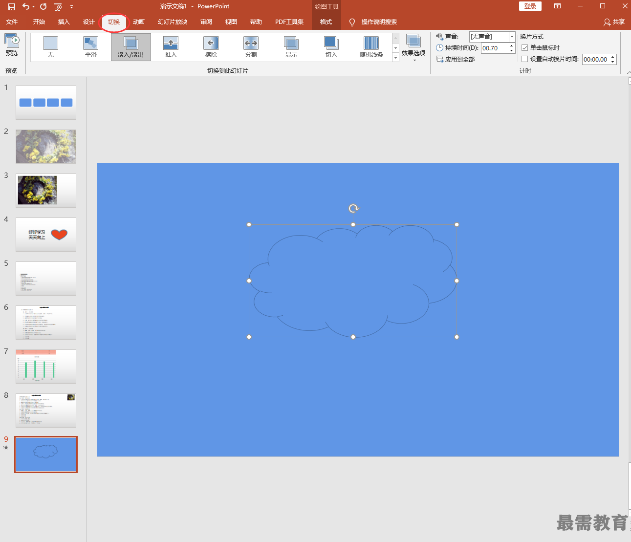Click the 预览 preview transition button
The image size is (631, 542).
coord(12,45)
